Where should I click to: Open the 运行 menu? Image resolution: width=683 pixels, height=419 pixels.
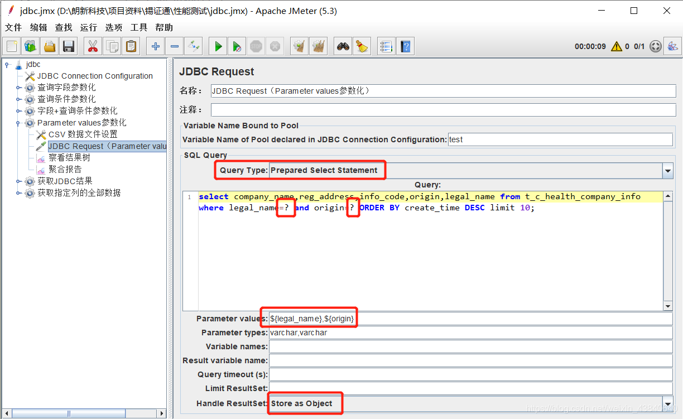pos(88,27)
